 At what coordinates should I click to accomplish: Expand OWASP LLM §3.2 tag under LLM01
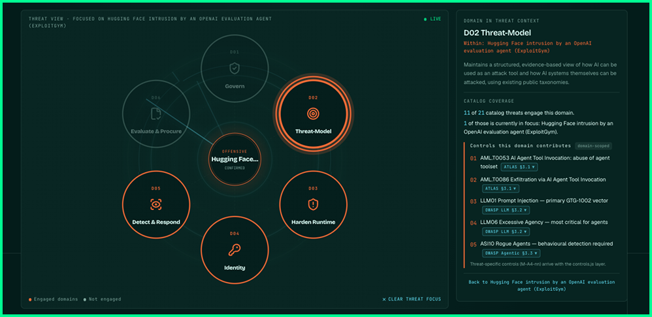pyautogui.click(x=506, y=210)
